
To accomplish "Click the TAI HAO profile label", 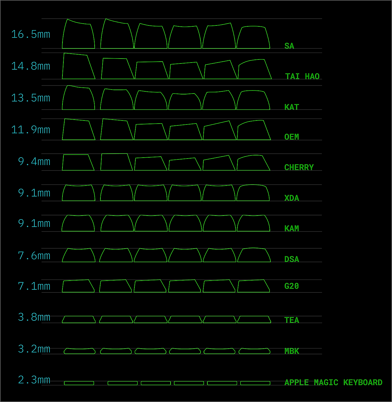I will point(302,76).
